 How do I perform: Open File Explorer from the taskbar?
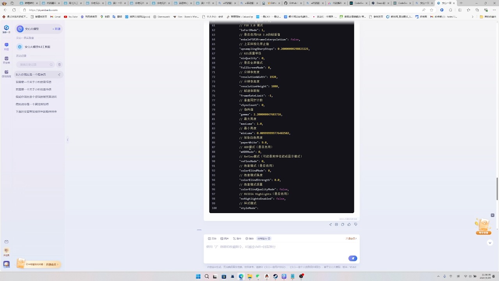(x=249, y=276)
